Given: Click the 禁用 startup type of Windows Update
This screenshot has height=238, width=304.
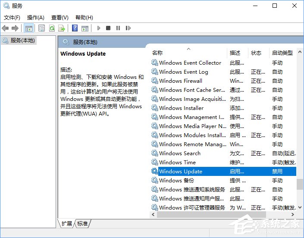Looking at the screenshot, I should (277, 171).
